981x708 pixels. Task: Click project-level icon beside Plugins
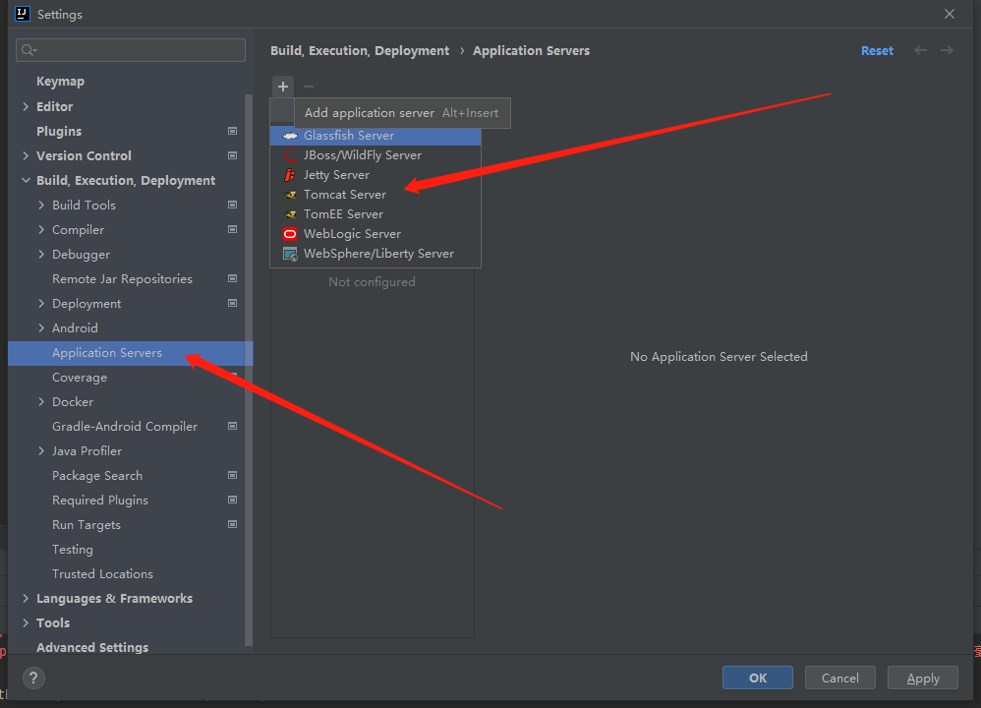point(232,131)
